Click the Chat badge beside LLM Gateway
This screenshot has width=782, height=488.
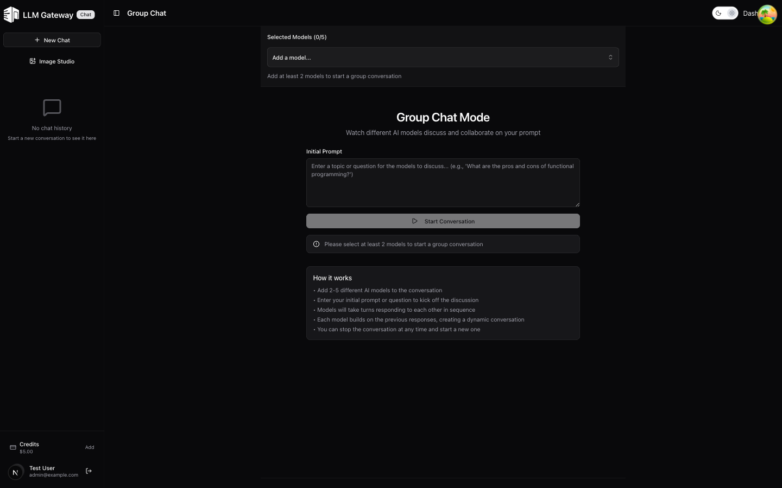(86, 15)
